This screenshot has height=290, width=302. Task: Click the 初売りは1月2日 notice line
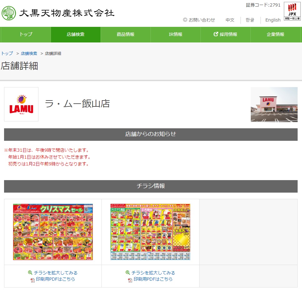coord(48,164)
